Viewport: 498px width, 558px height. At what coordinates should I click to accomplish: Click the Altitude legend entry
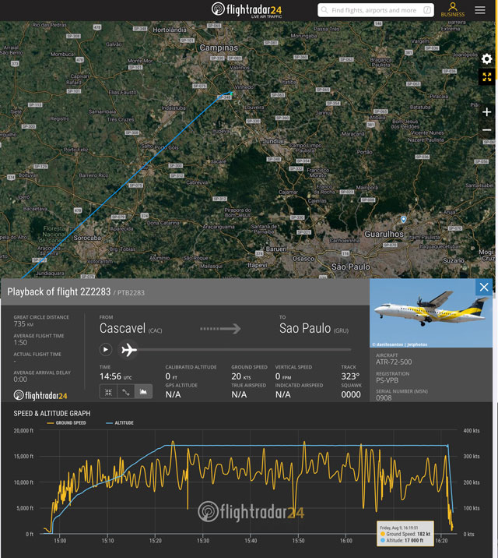[119, 423]
